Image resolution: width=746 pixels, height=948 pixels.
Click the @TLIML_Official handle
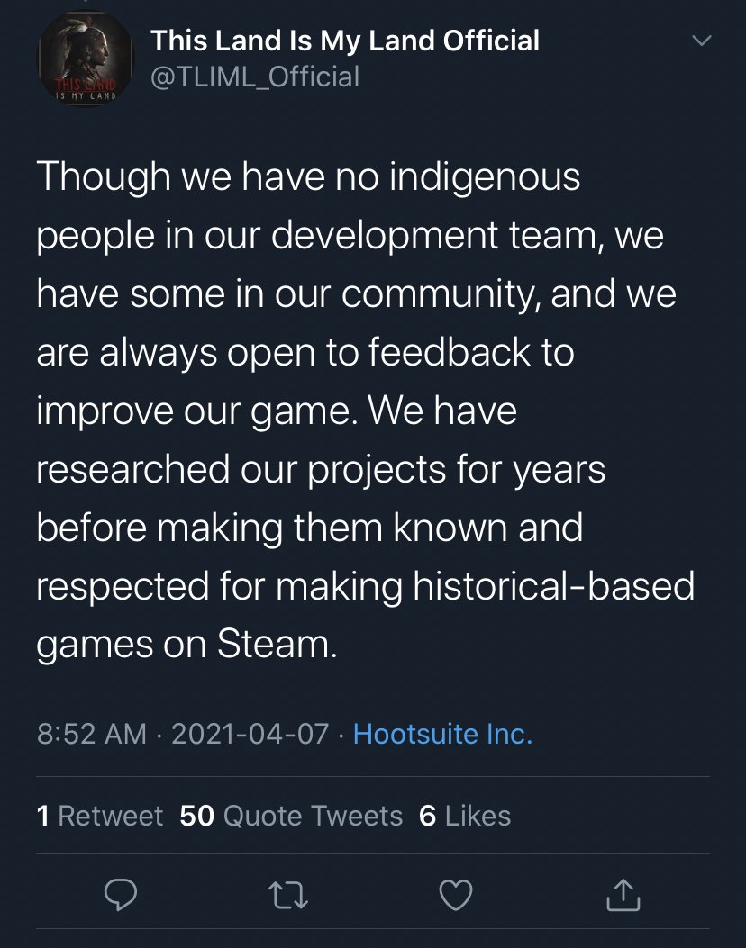[x=255, y=77]
